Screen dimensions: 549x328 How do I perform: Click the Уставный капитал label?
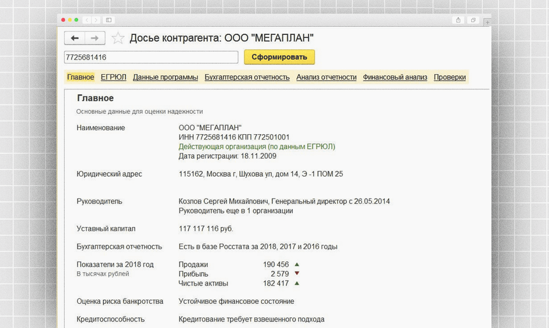point(106,229)
